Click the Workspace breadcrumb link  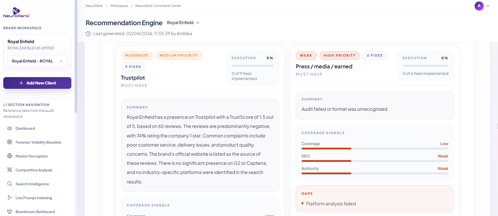click(x=119, y=6)
